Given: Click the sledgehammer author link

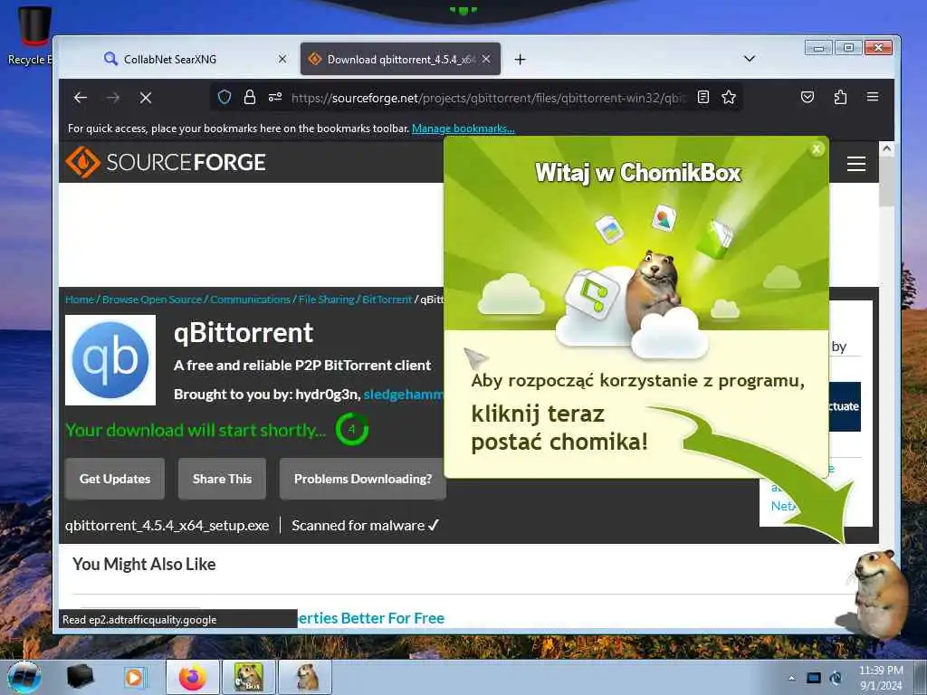Looking at the screenshot, I should click(403, 395).
